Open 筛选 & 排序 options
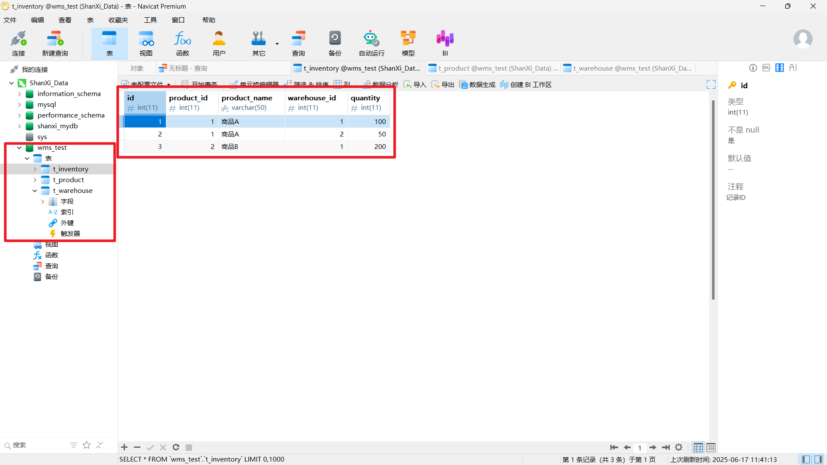 coord(311,84)
